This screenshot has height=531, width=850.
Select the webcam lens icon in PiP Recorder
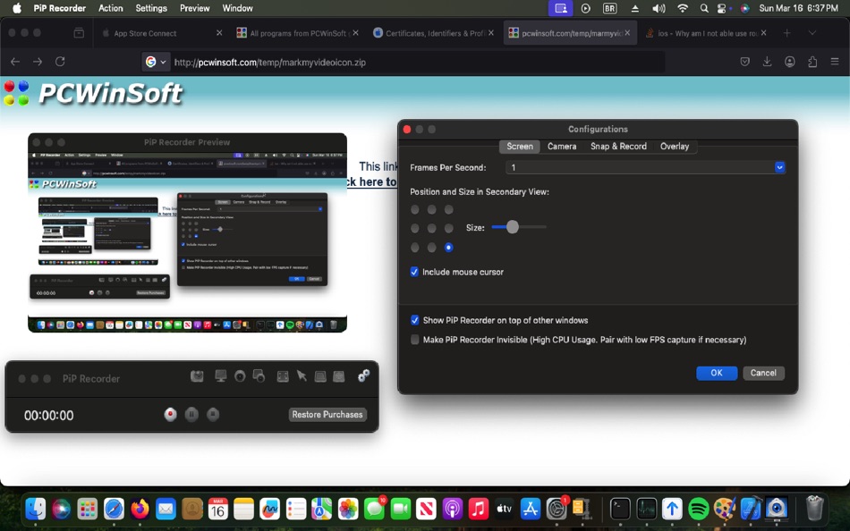click(240, 375)
